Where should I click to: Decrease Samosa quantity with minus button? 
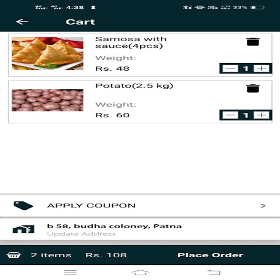coord(230,68)
